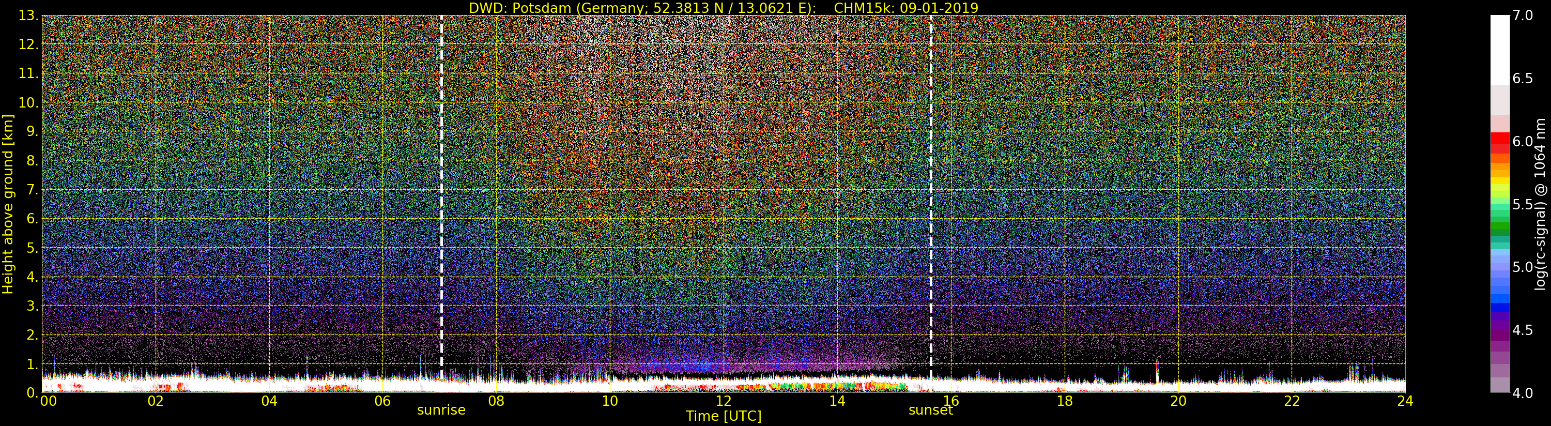The width and height of the screenshot is (1551, 426).
Task: Click the "sunrise" label under the axis
Action: pos(441,410)
